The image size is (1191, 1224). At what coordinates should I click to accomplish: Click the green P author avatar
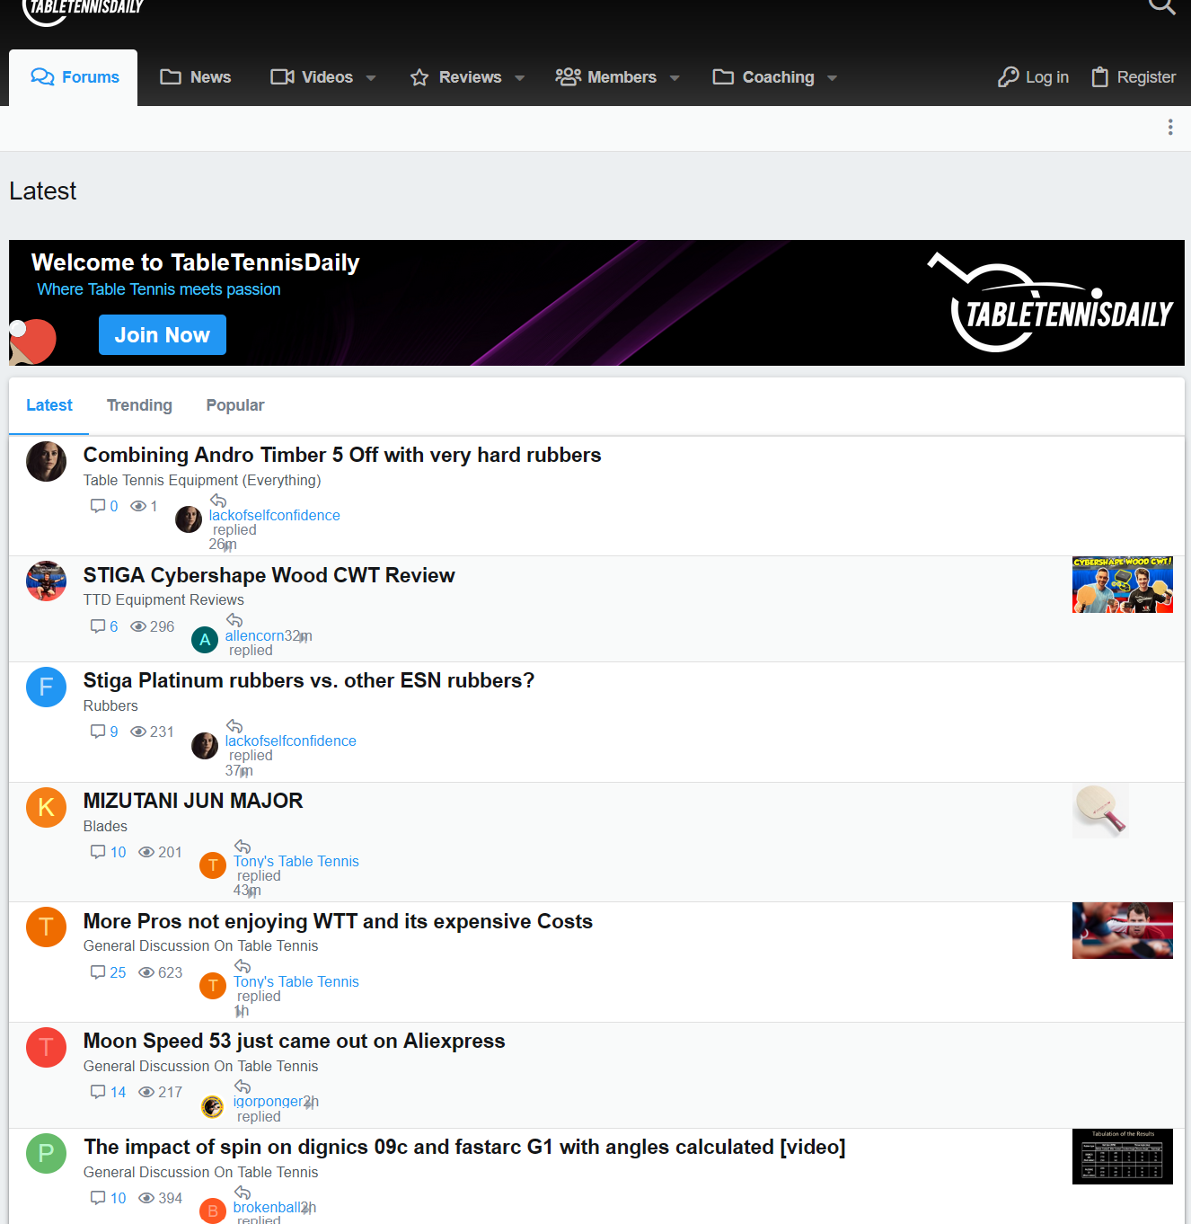point(46,1154)
